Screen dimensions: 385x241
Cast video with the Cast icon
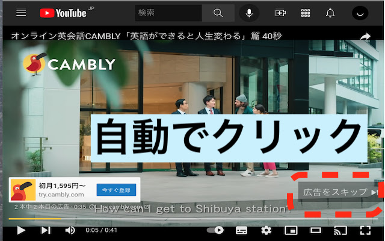pos(340,230)
